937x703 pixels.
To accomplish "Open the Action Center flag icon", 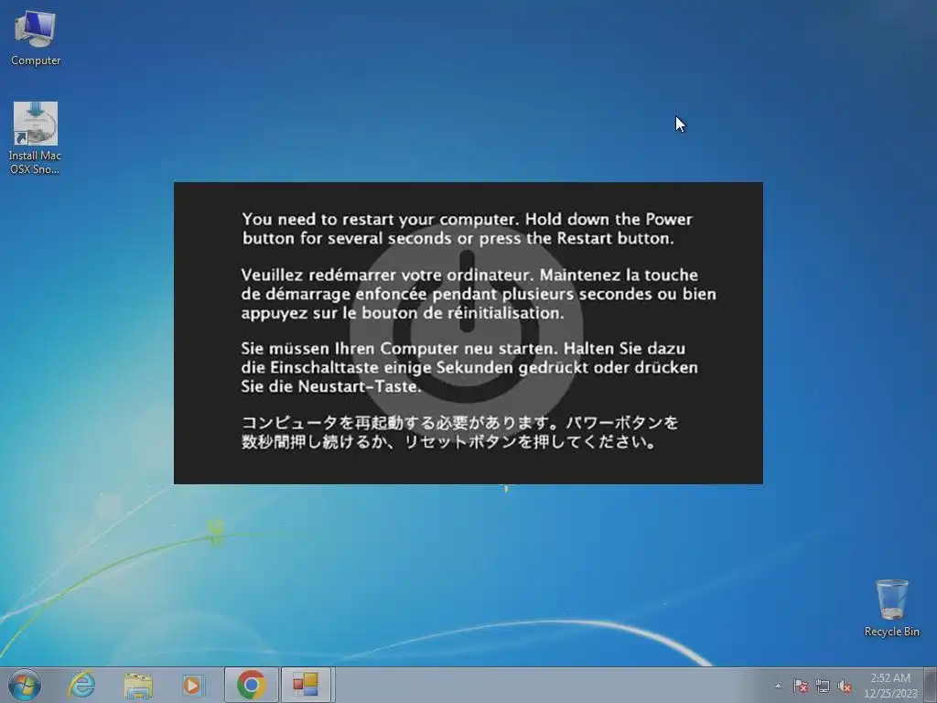I will point(800,686).
